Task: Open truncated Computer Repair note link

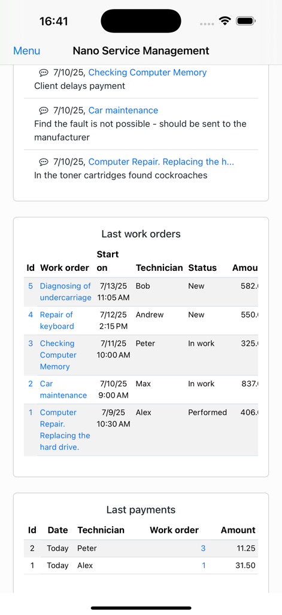Action: [161, 162]
